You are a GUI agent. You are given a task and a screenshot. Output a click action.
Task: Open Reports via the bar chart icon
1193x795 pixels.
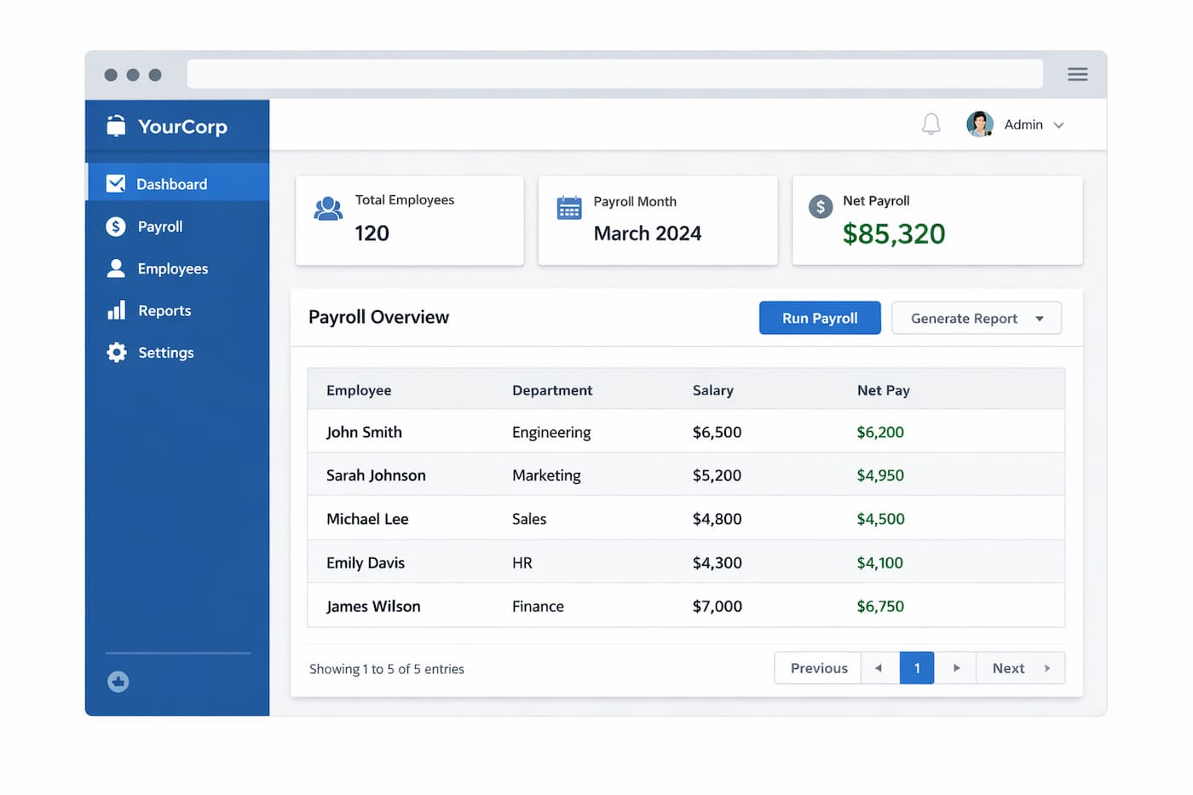pyautogui.click(x=116, y=310)
